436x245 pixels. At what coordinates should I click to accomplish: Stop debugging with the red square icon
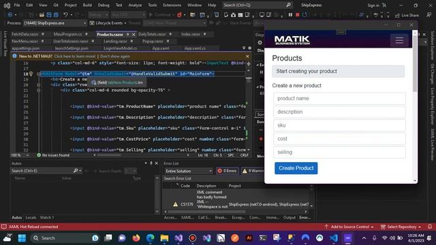[297, 15]
